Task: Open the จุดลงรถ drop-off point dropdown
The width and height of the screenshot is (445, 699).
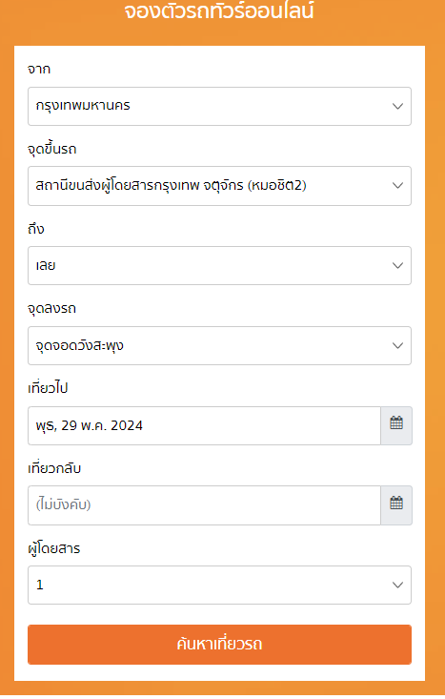Action: [219, 345]
